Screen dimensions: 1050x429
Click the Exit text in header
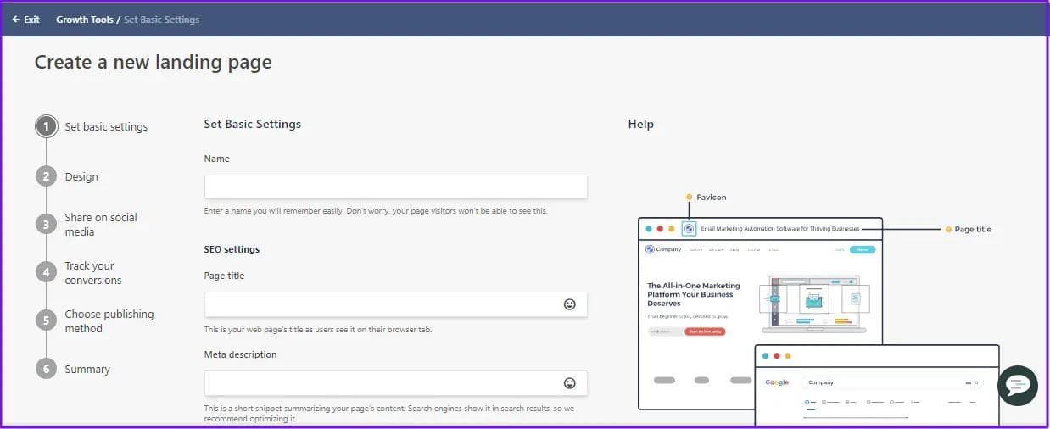[x=31, y=19]
